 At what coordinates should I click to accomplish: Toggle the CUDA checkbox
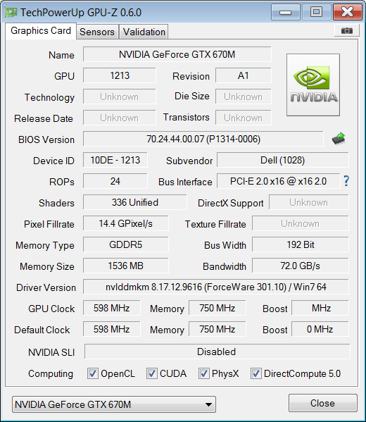point(151,373)
